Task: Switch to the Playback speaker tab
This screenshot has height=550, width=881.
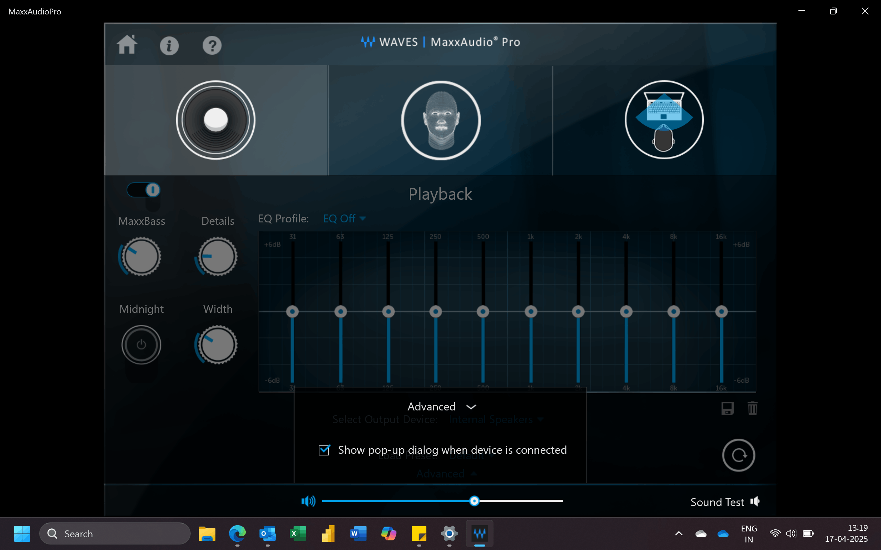Action: click(x=215, y=120)
